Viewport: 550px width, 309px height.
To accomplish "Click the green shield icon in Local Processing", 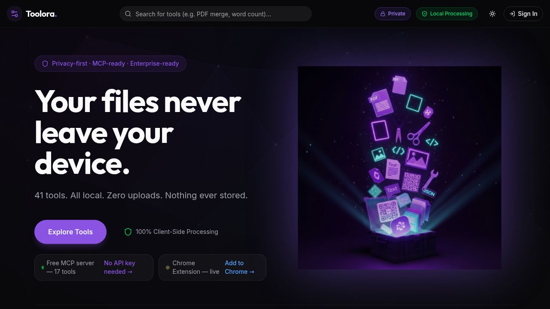I will coord(425,14).
